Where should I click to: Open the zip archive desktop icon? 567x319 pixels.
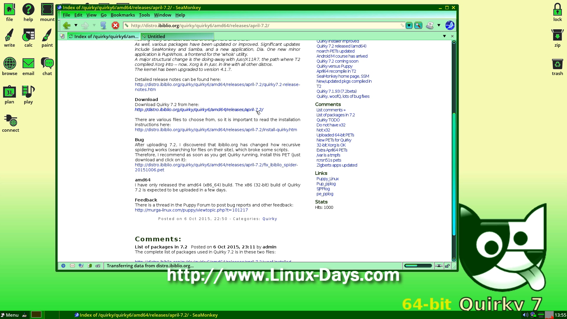pyautogui.click(x=557, y=38)
